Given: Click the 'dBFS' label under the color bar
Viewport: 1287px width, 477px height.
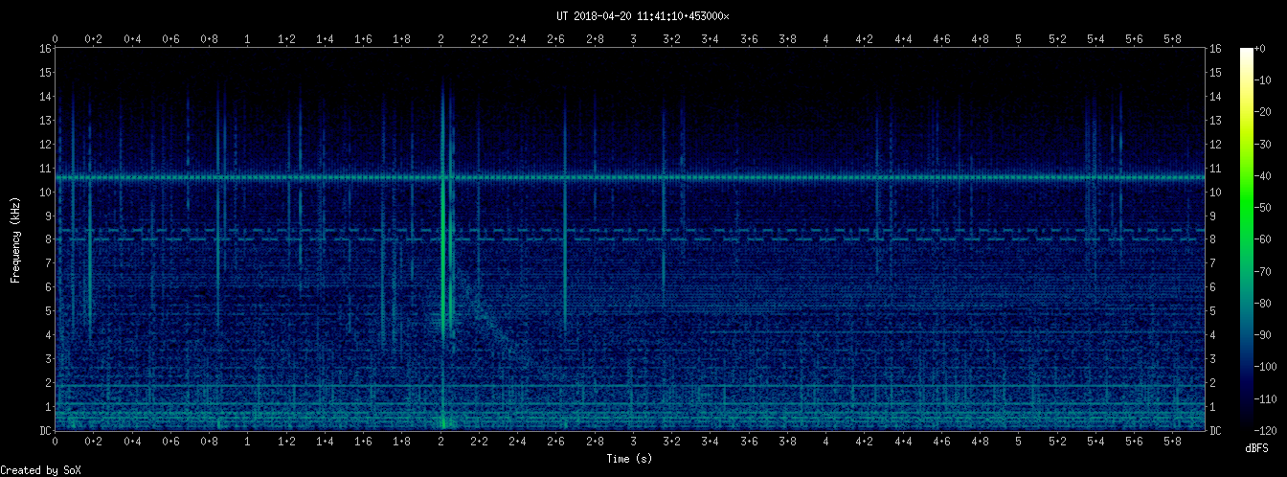Looking at the screenshot, I should tap(1257, 448).
